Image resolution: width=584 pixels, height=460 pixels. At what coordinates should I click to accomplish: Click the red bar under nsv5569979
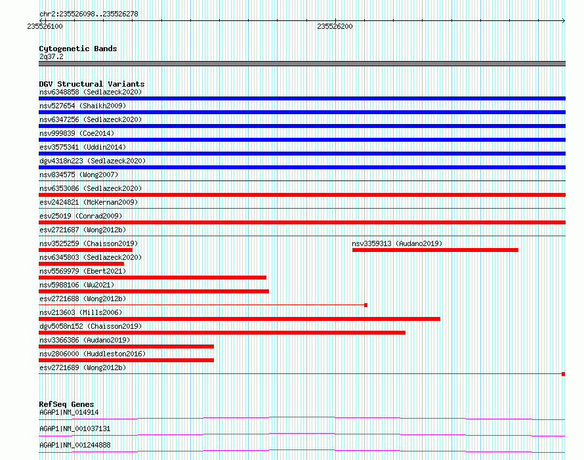tap(153, 278)
